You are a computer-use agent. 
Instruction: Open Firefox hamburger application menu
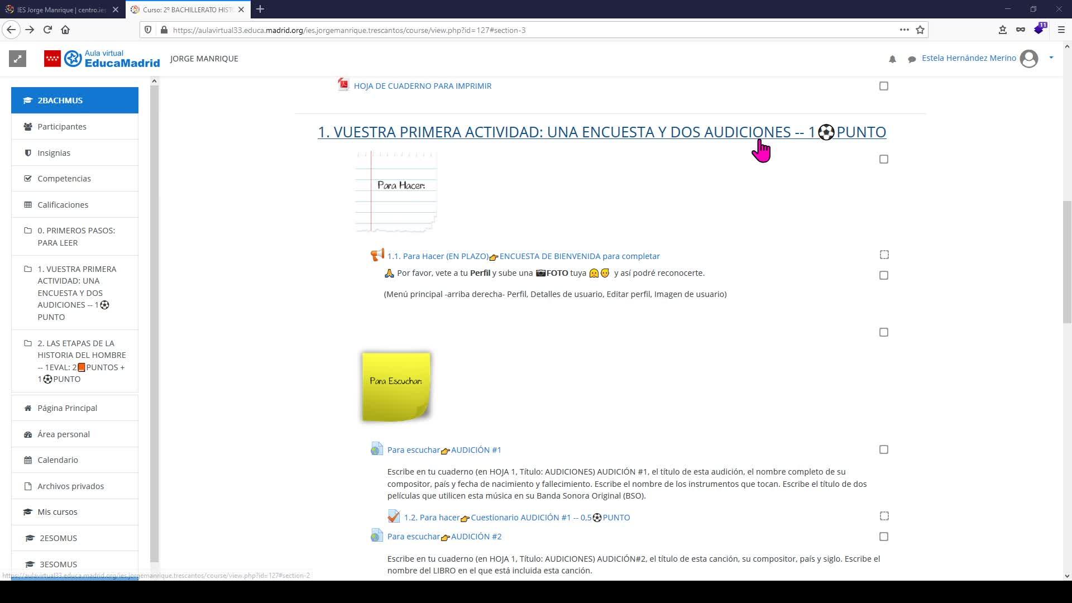point(1061,30)
